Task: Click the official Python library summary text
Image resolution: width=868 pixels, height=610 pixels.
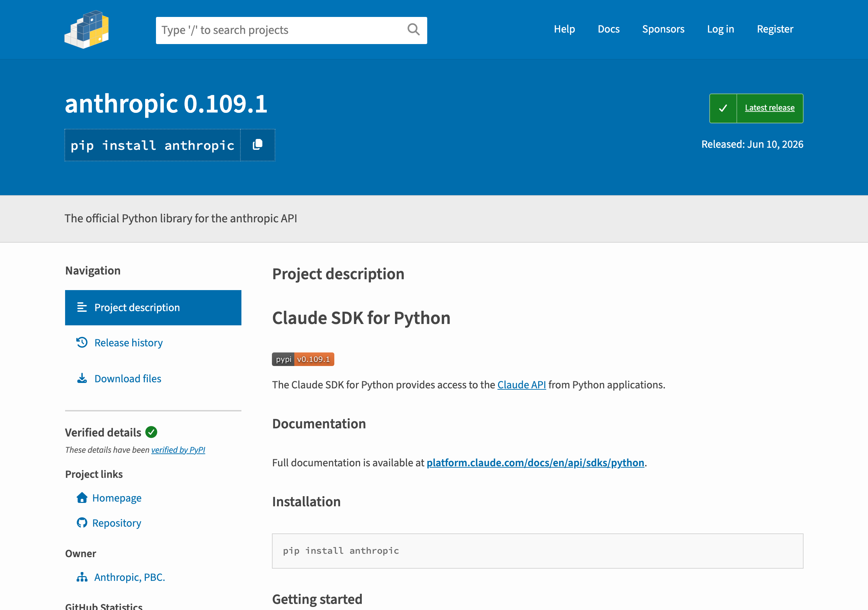Action: point(181,219)
